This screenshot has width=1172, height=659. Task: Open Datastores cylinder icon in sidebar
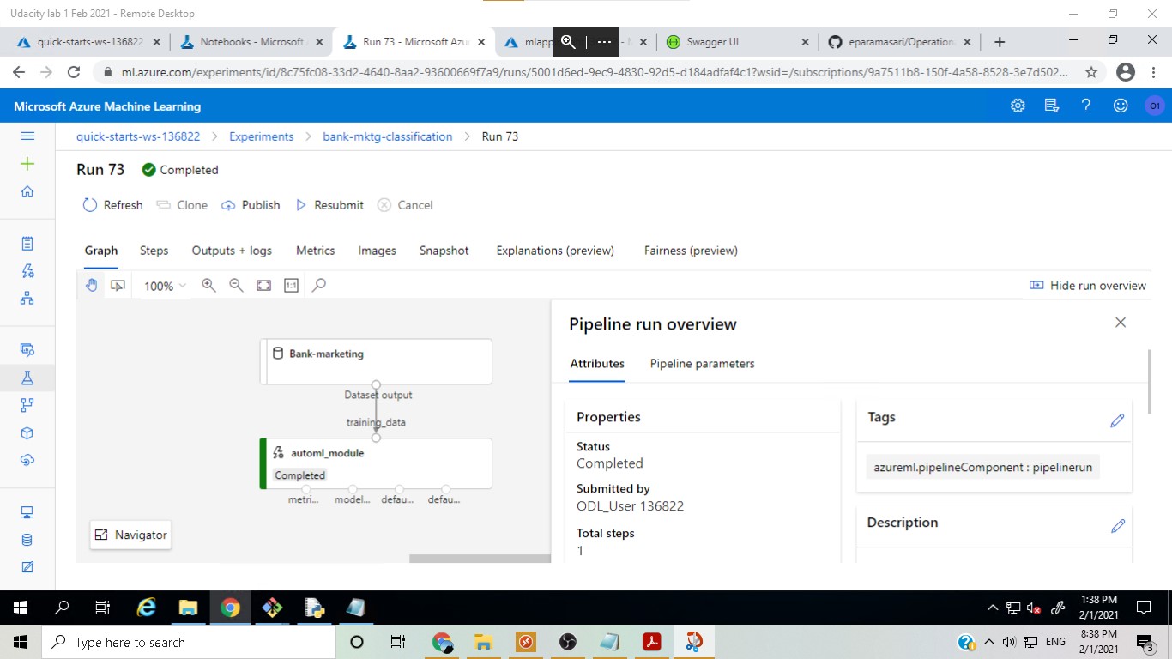[x=27, y=540]
